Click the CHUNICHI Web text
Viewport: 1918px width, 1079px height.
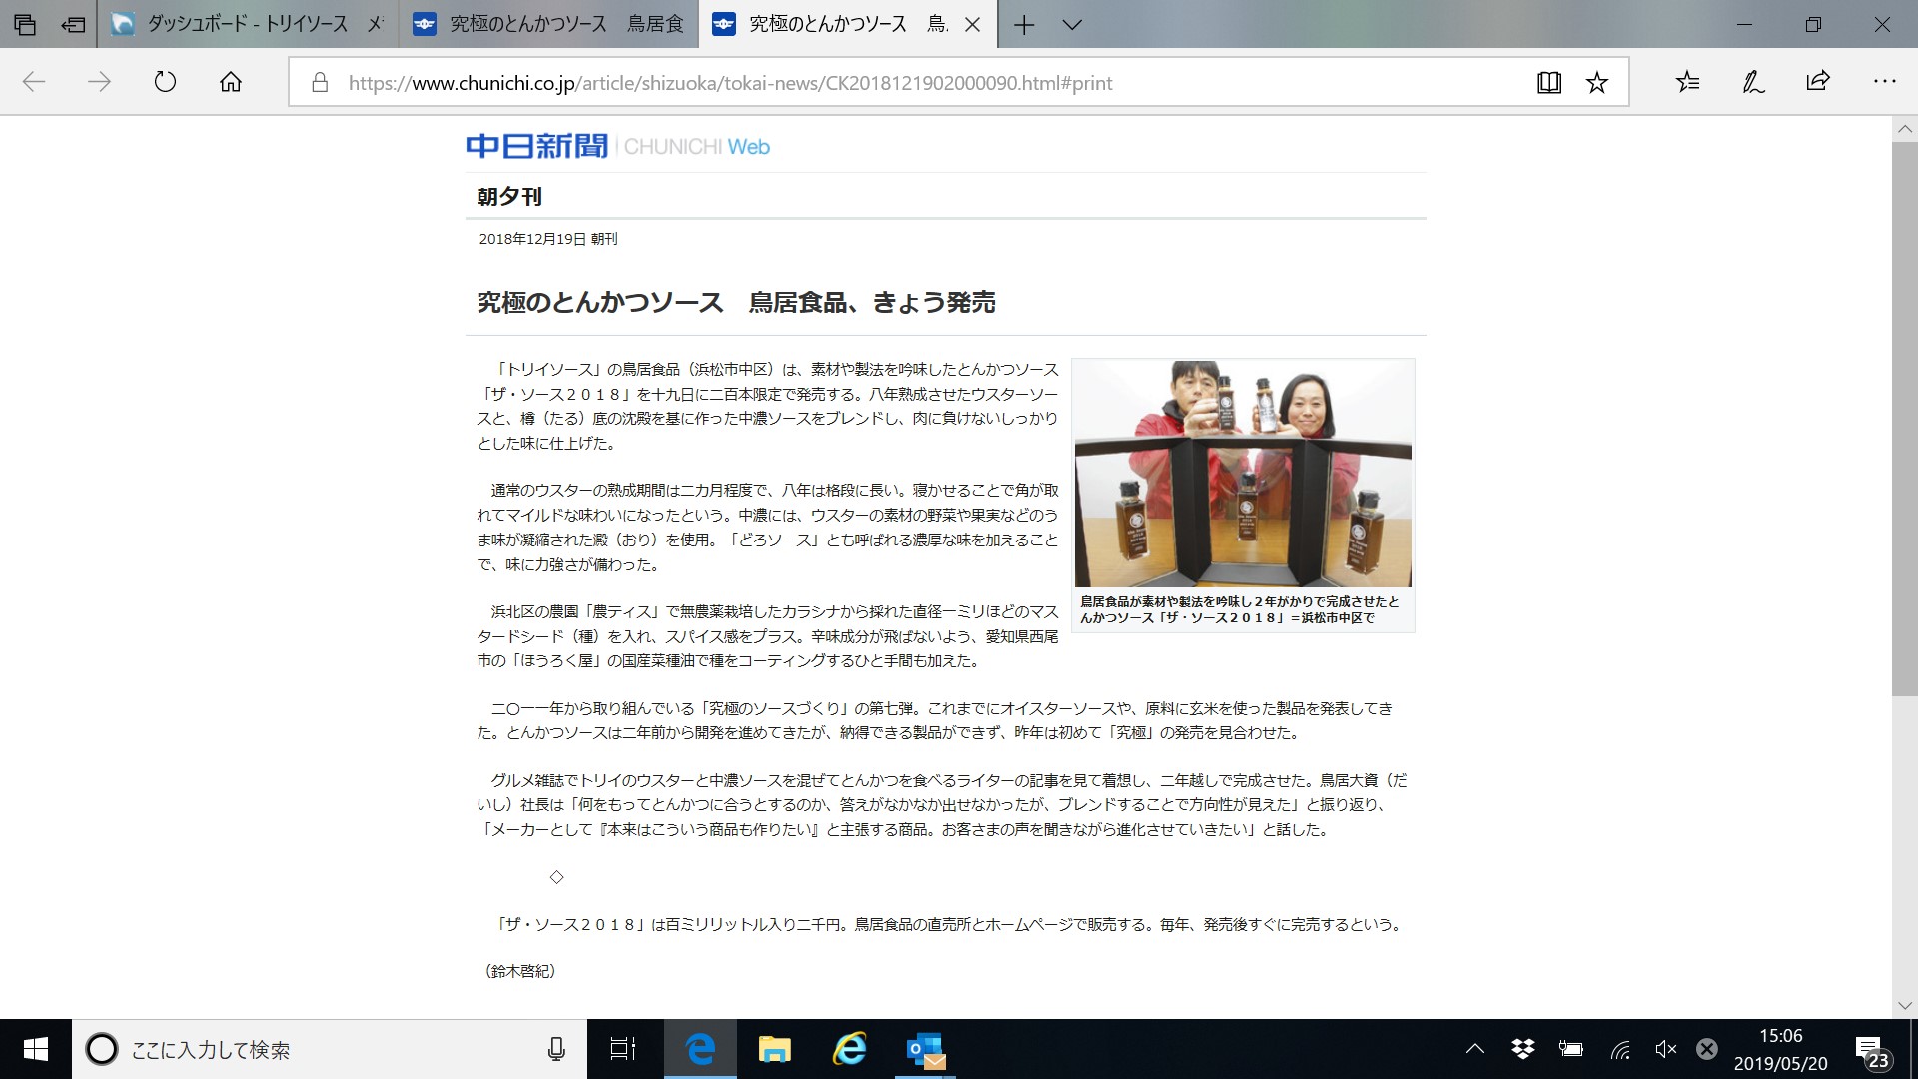coord(697,147)
